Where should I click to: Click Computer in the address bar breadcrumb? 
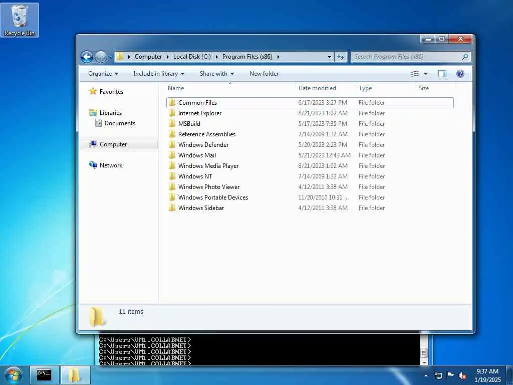[x=148, y=57]
